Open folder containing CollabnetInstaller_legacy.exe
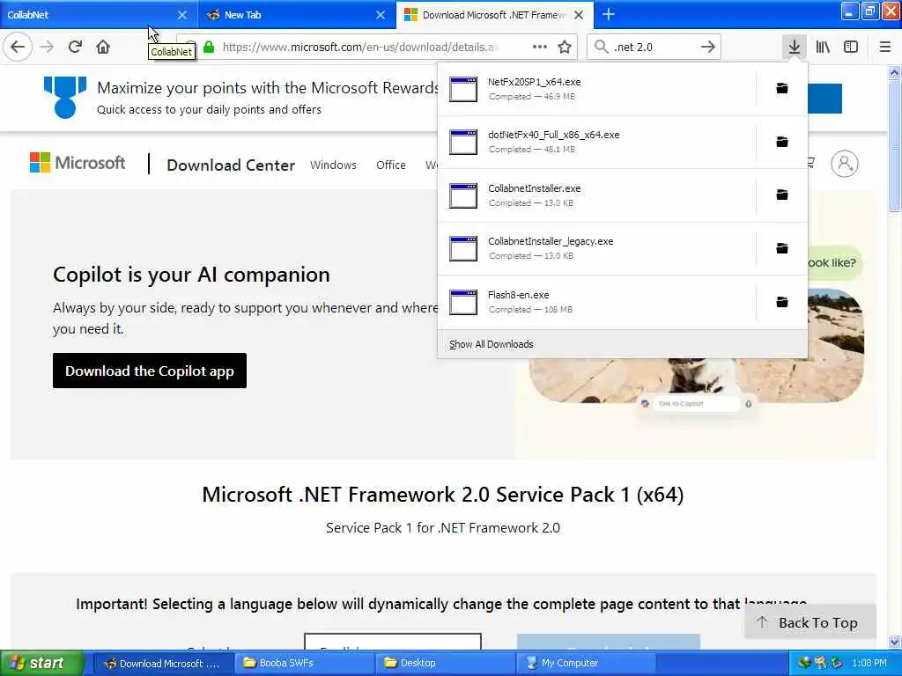The width and height of the screenshot is (902, 676). click(x=782, y=248)
